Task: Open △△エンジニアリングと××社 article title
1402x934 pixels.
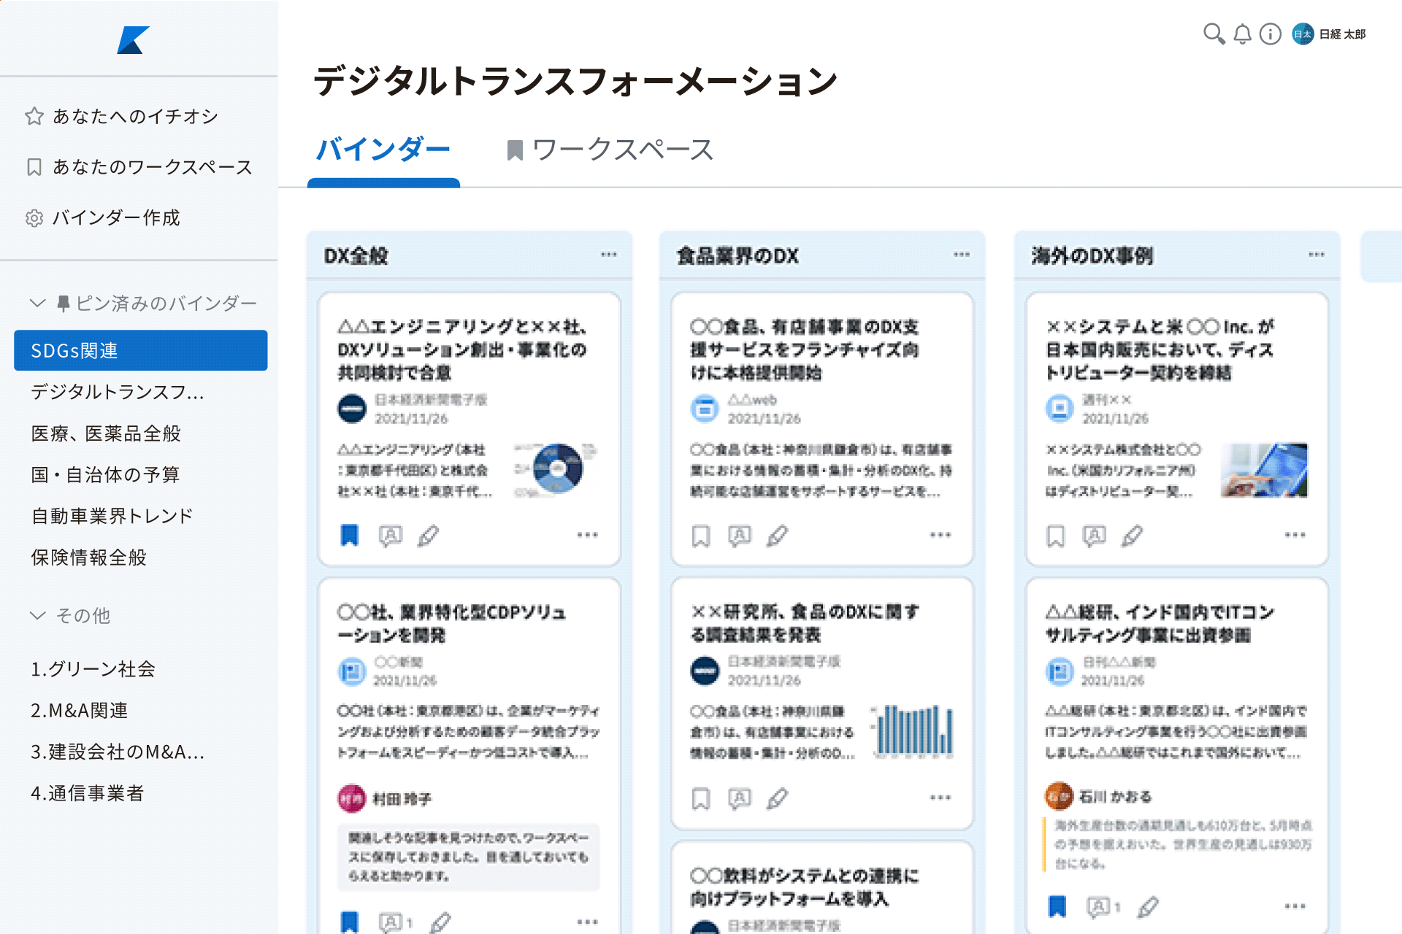Action: (x=462, y=350)
